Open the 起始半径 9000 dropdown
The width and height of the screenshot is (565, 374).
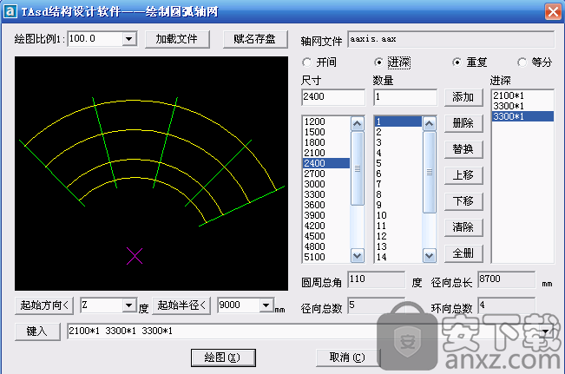click(x=266, y=305)
